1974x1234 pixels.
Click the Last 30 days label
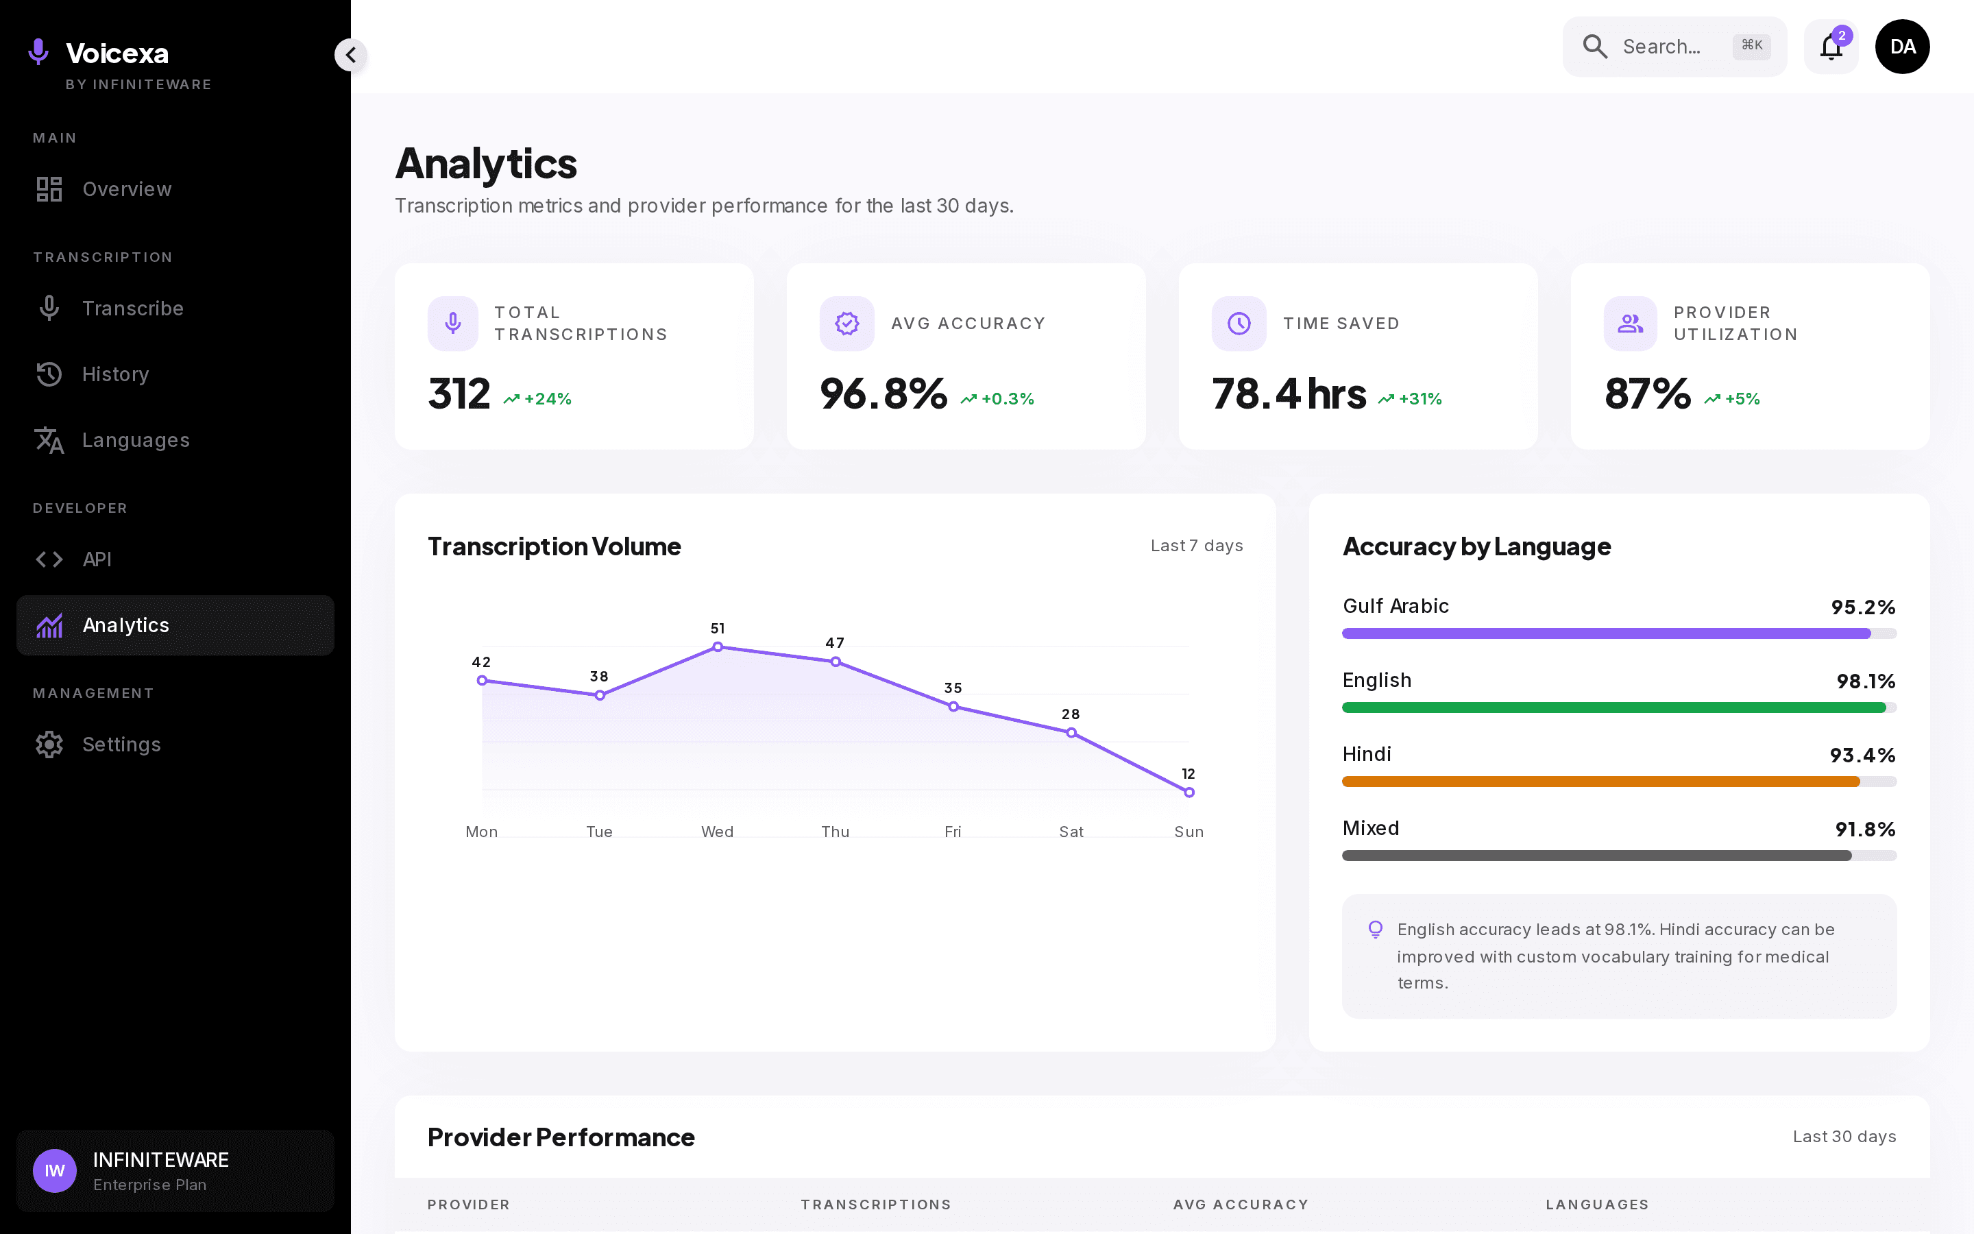point(1844,1137)
